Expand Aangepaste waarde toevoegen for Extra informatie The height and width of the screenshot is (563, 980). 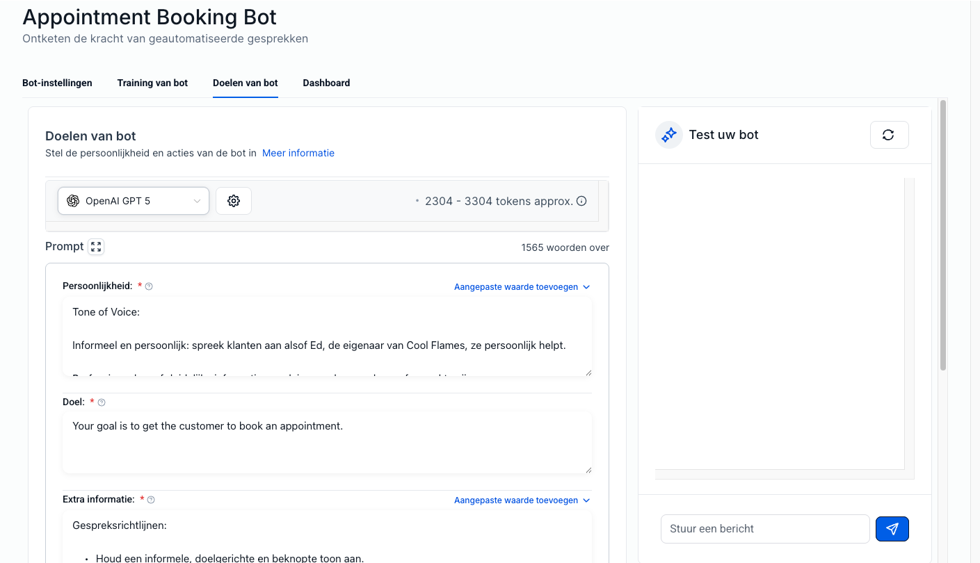[x=521, y=500]
